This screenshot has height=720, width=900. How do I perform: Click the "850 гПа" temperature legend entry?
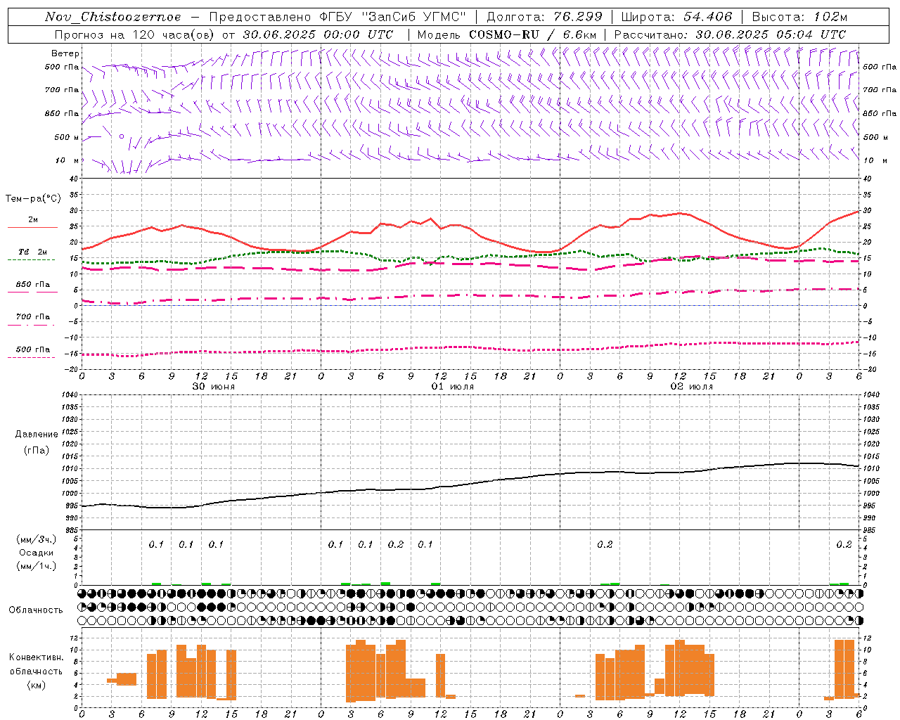[x=33, y=285]
